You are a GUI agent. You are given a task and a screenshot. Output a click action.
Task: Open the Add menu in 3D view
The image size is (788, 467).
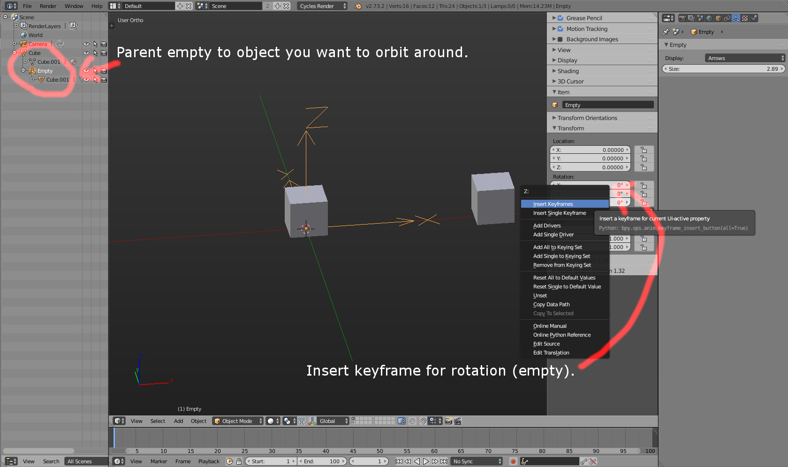pos(179,421)
